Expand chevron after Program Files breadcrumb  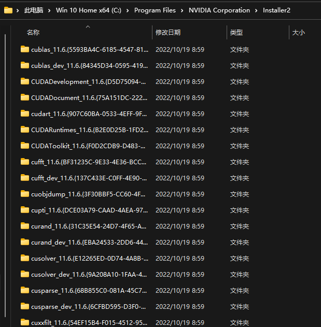pyautogui.click(x=182, y=10)
